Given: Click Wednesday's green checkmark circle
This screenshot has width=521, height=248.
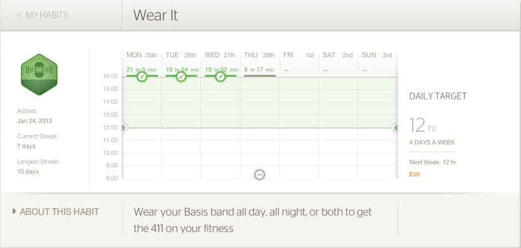Looking at the screenshot, I should point(220,77).
